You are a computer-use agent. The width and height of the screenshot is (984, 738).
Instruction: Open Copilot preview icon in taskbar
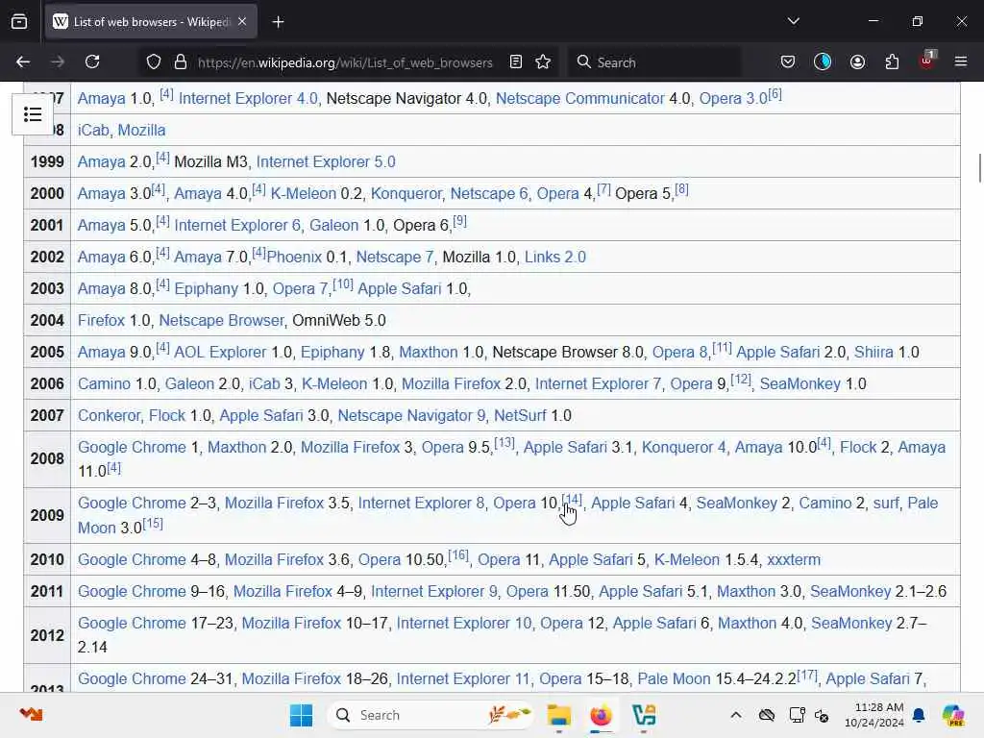coord(953,715)
